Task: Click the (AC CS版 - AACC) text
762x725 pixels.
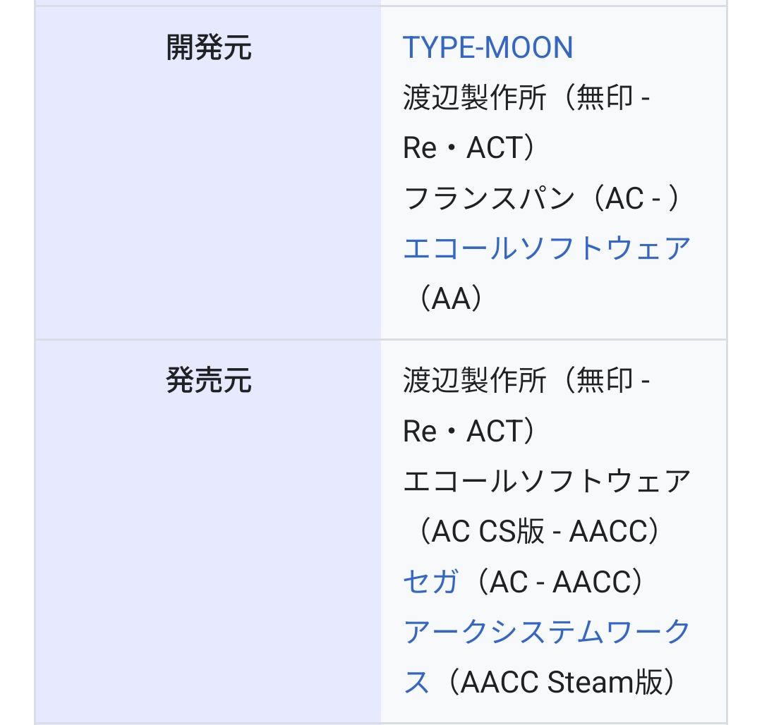Action: click(x=540, y=532)
